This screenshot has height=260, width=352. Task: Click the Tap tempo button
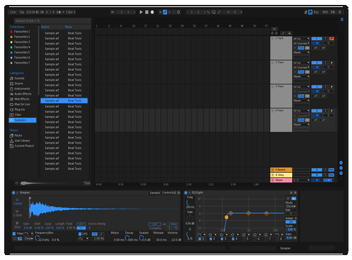click(x=22, y=12)
